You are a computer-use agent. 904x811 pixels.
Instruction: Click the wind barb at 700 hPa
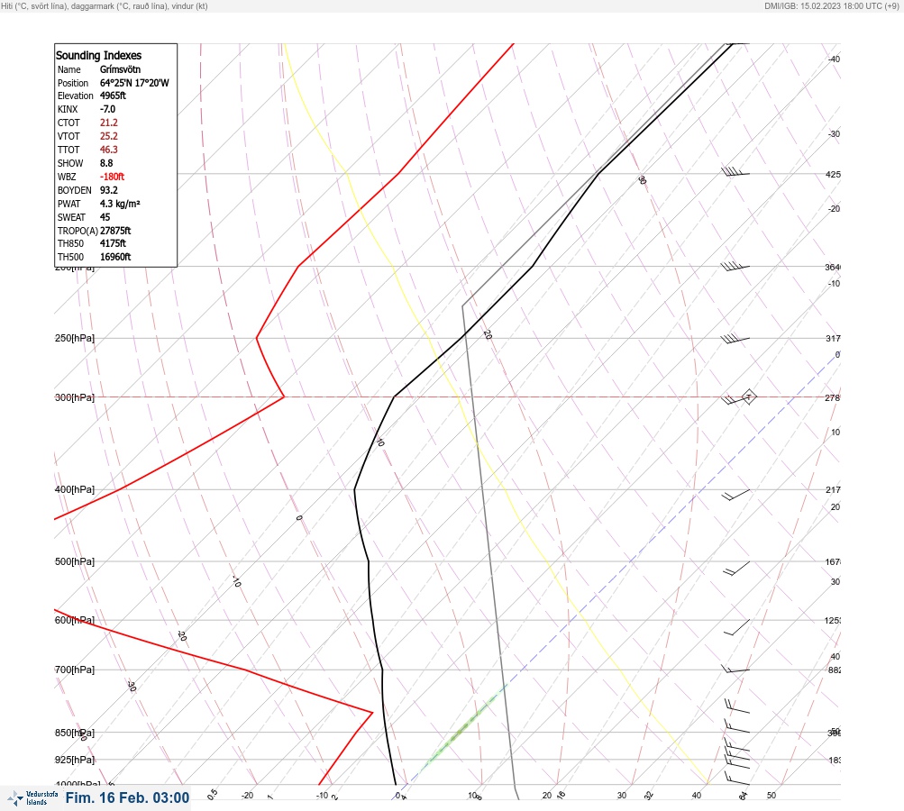click(735, 670)
